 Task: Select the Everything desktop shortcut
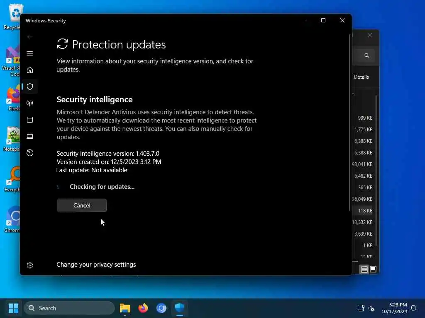12,179
